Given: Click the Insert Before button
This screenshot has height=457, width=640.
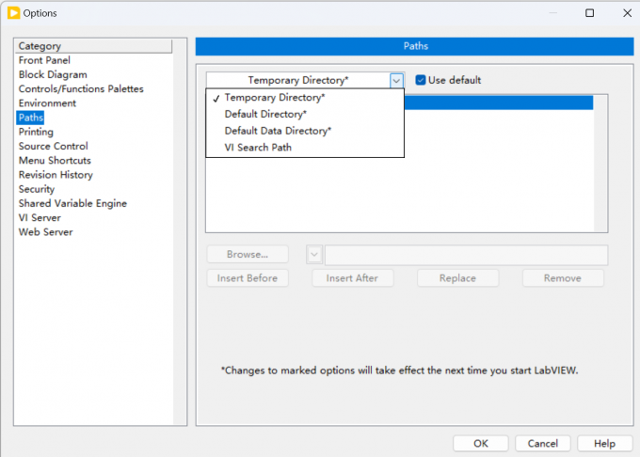Looking at the screenshot, I should (248, 278).
